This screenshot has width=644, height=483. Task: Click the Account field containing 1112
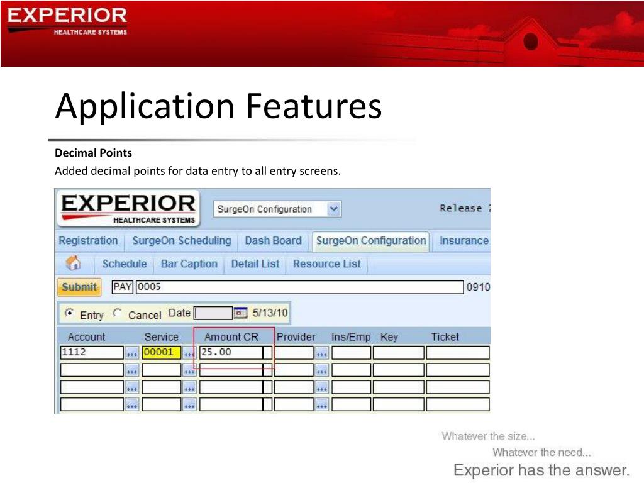[x=92, y=352]
